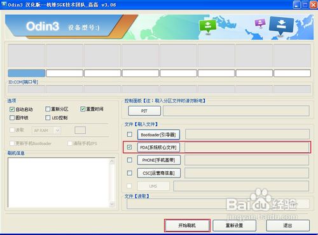Click the PDA[系统核心文件] button

tap(158, 147)
